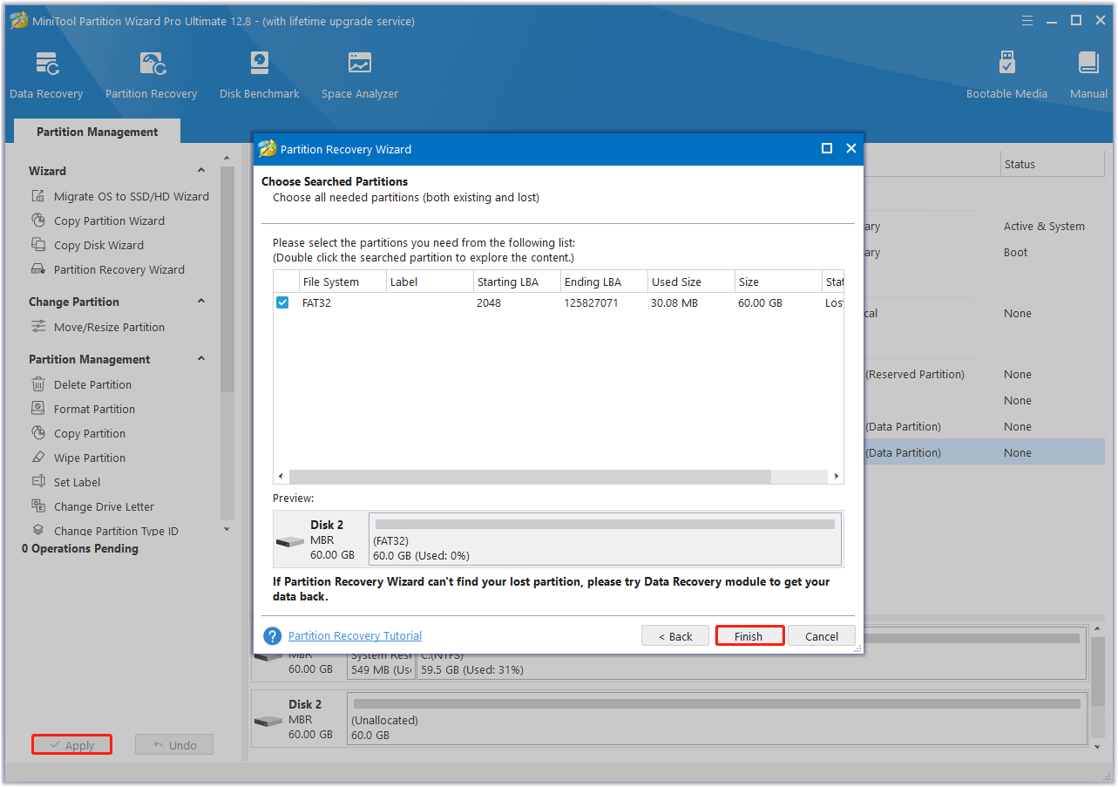Collapse the Change Partition section
Screen dimensions: 1118x787
(x=201, y=302)
